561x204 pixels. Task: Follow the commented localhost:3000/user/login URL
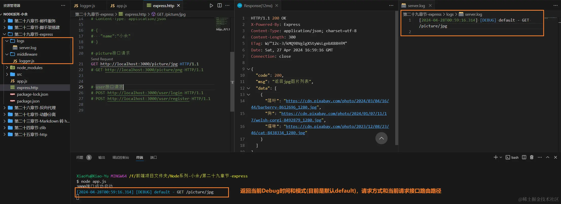coord(145,93)
